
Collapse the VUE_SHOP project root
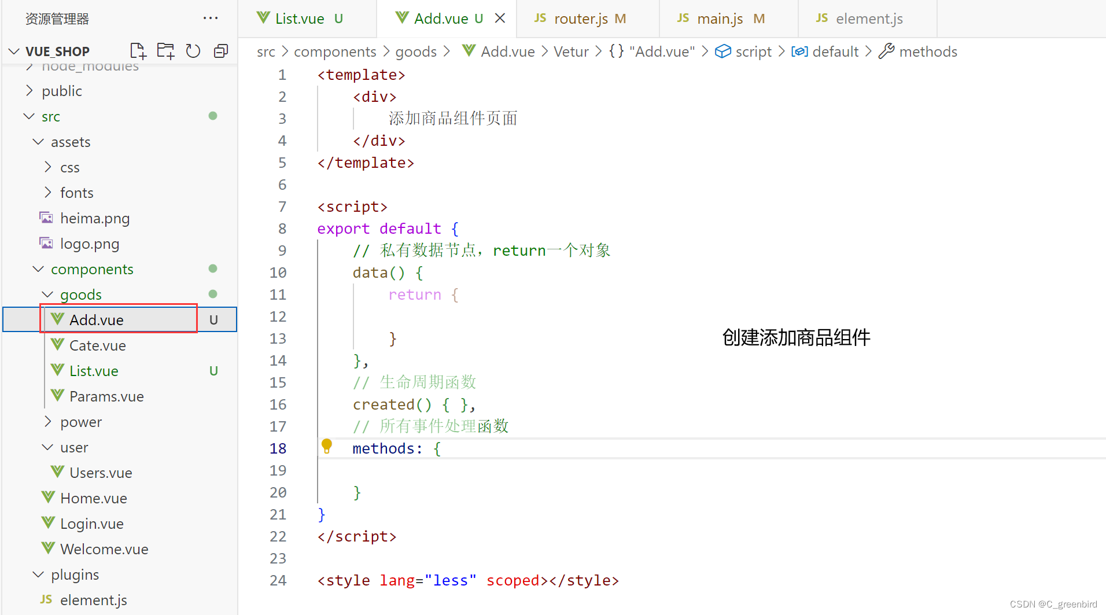pyautogui.click(x=14, y=51)
